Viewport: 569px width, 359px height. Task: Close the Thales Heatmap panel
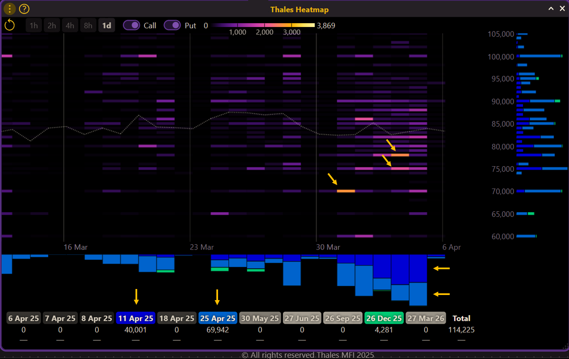[562, 9]
